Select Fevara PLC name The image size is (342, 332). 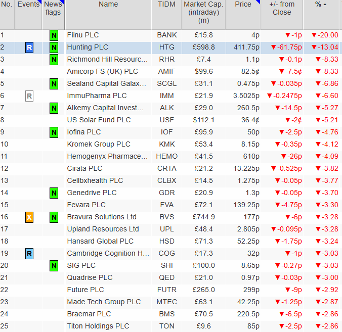(x=87, y=205)
